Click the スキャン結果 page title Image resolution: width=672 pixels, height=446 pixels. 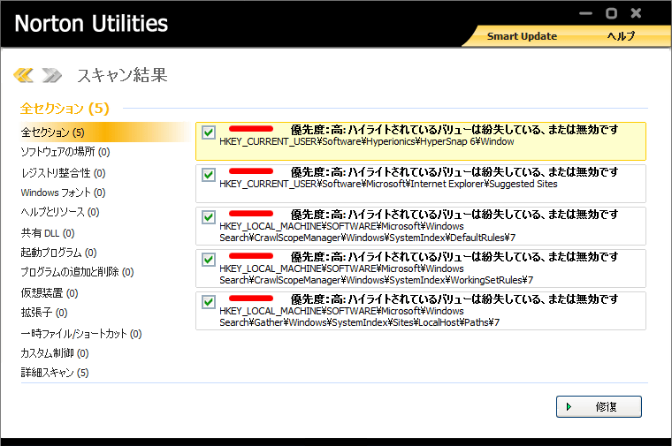coord(122,75)
